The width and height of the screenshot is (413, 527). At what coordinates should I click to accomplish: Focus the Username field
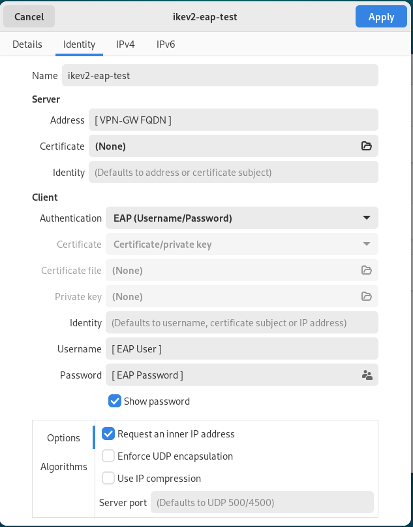241,348
